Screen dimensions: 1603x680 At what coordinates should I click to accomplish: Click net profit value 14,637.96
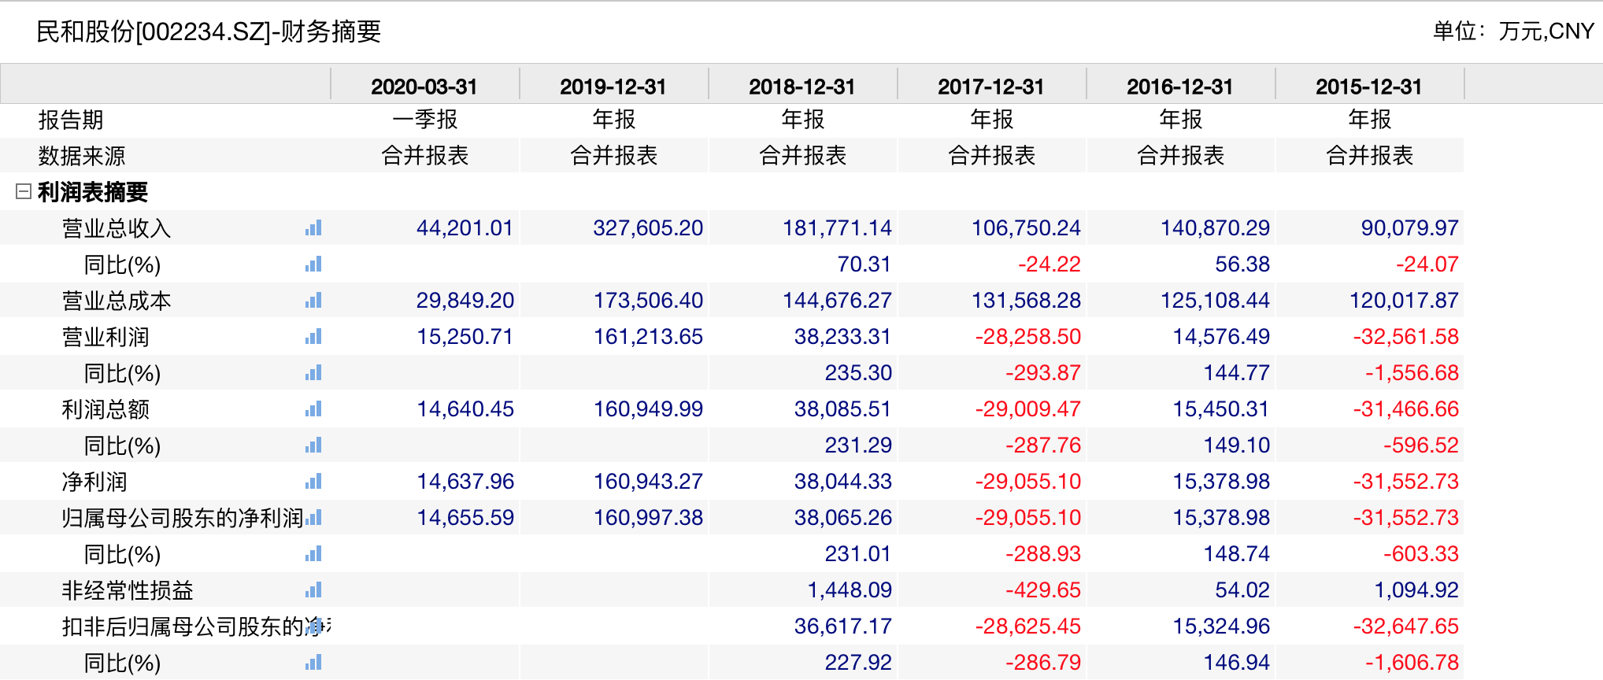click(465, 482)
